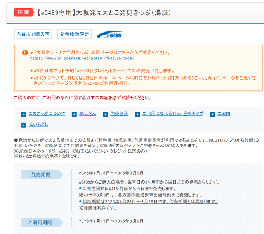The height and width of the screenshot is (234, 264).
Task: Open the jr-odekake.net aotabi feature dice URL
Action: [x=82, y=58]
